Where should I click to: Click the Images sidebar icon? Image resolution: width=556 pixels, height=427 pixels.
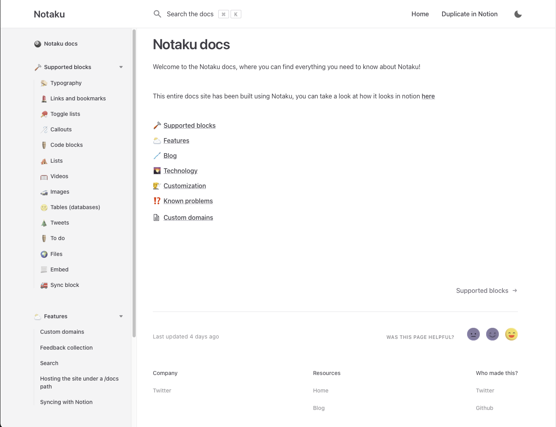pos(44,192)
